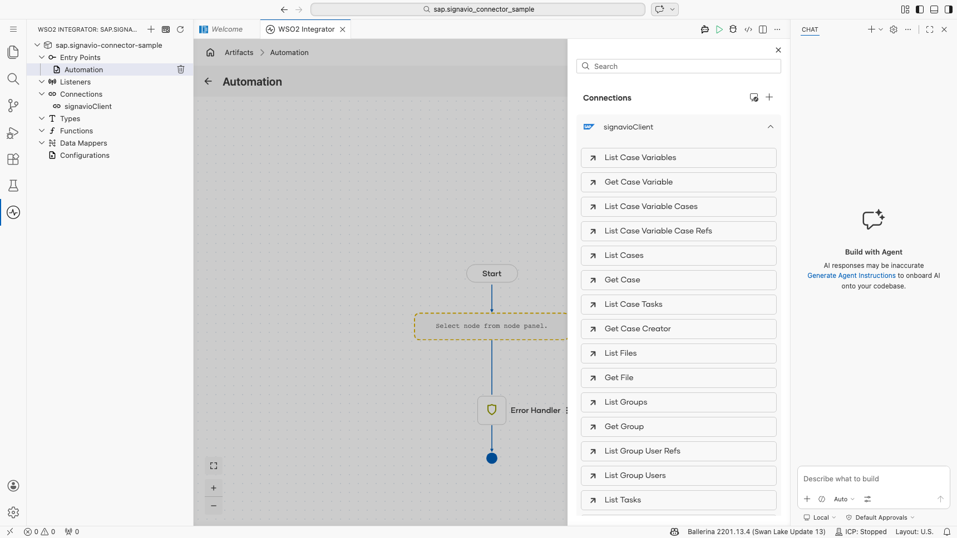The image size is (957, 538).
Task: Add new artifact in integrator sidebar
Action: point(151,29)
